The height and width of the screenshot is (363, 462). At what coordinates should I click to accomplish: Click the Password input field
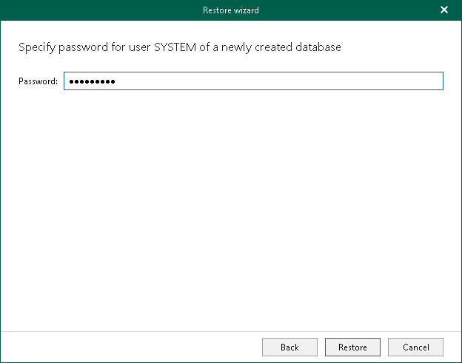point(253,81)
